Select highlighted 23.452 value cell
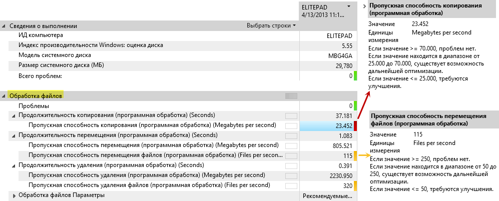499x201 pixels. (x=326, y=125)
